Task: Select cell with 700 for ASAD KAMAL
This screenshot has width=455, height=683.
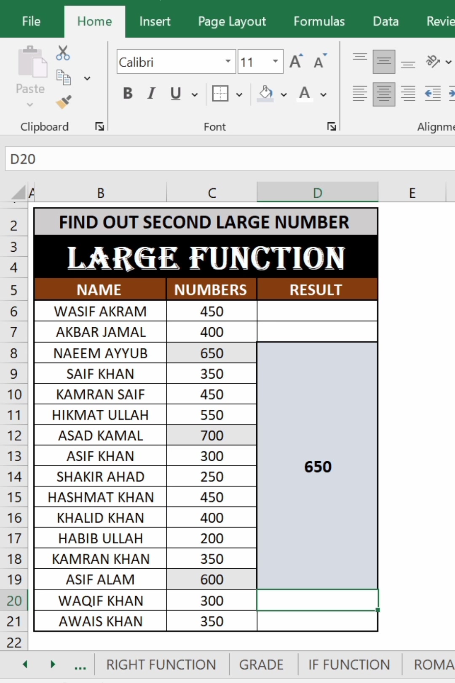Action: click(x=212, y=435)
